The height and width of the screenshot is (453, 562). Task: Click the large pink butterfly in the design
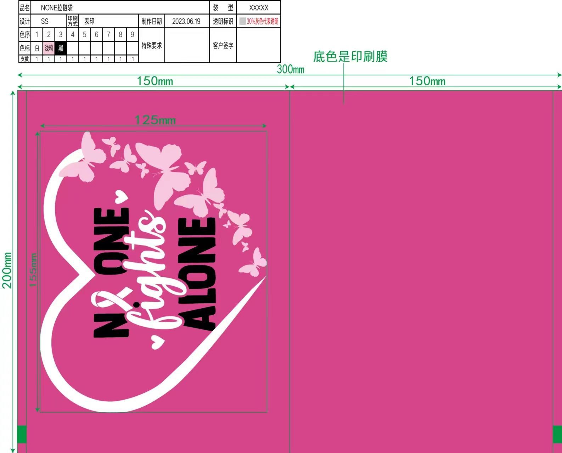click(164, 173)
